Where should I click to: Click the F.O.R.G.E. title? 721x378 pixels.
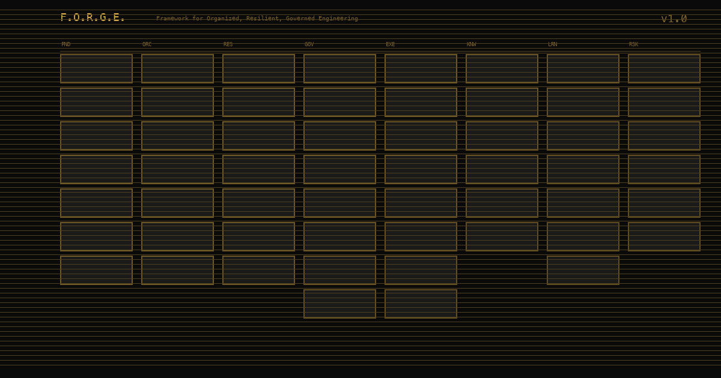91,17
